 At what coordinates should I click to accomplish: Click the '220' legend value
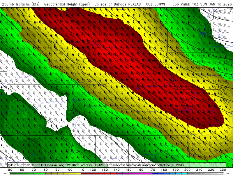tap(211, 170)
